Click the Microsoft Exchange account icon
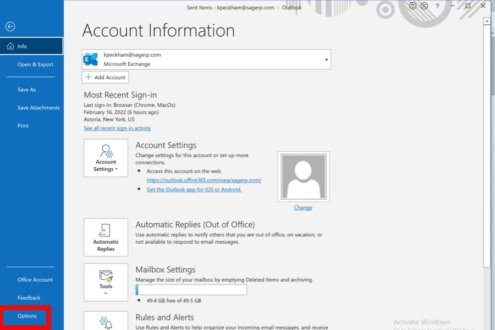Viewport: 495px width, 330px height. point(91,58)
